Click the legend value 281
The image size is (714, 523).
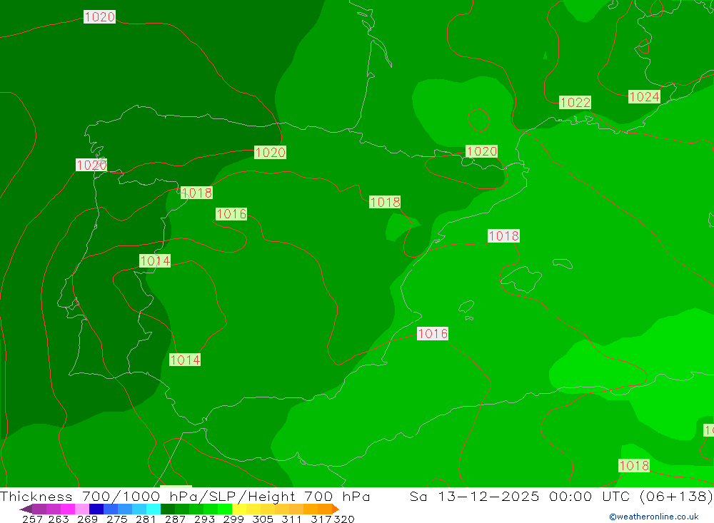click(146, 519)
